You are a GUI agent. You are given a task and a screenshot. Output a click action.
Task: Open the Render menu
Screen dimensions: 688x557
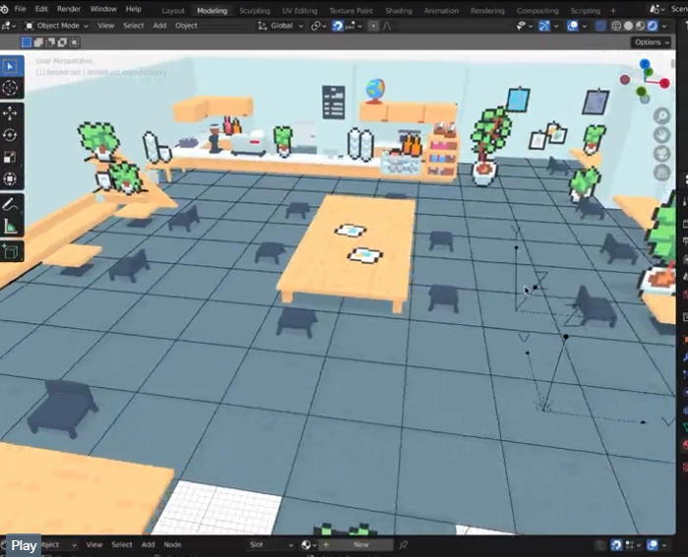[69, 9]
